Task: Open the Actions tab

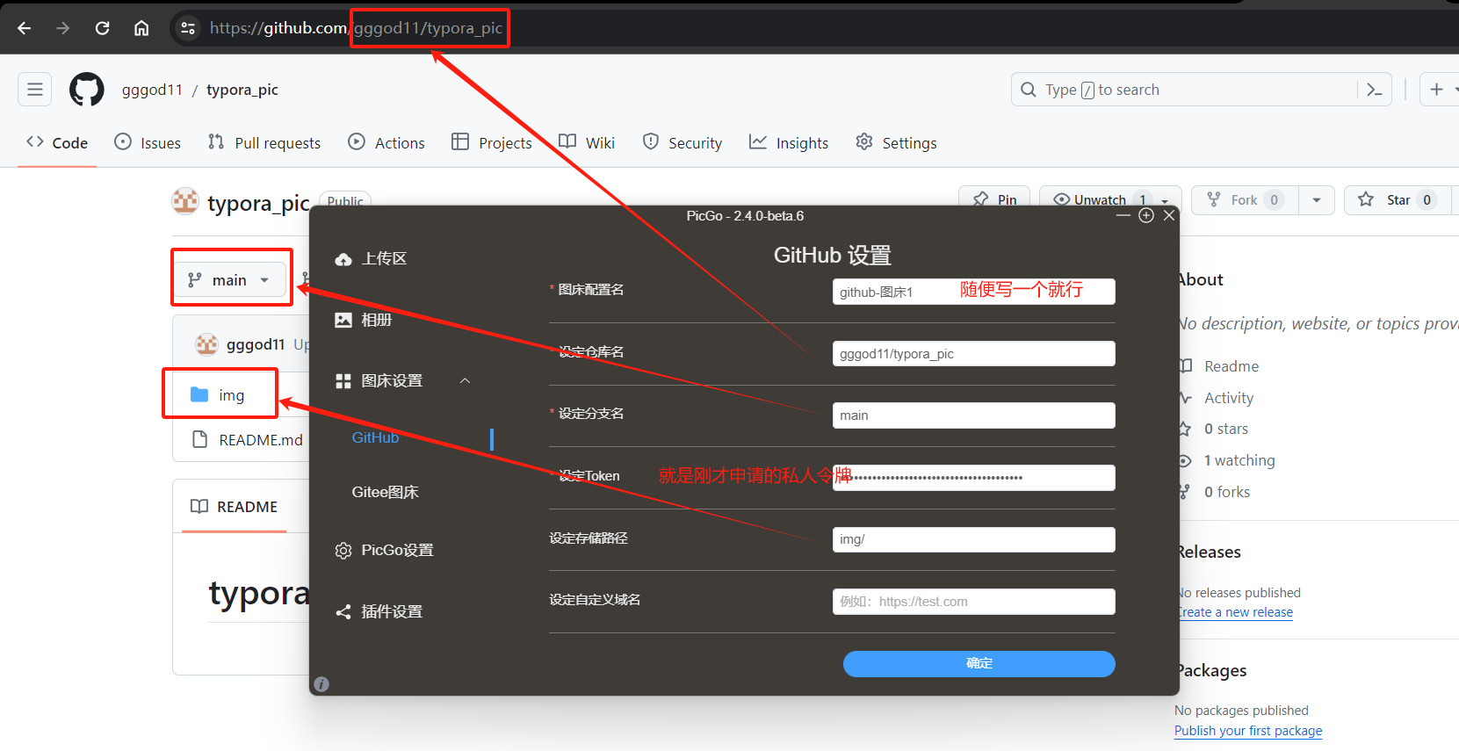Action: click(386, 142)
